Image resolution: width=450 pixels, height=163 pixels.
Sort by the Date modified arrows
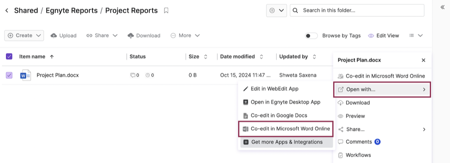coord(261,57)
